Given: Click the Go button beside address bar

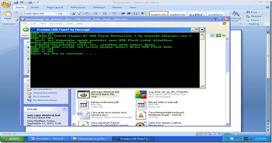Looking at the screenshot, I should point(221,35).
